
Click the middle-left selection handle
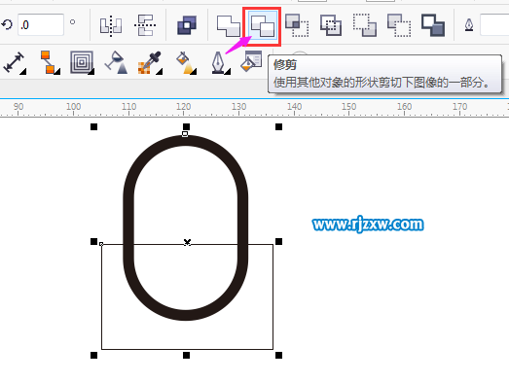[x=93, y=241]
